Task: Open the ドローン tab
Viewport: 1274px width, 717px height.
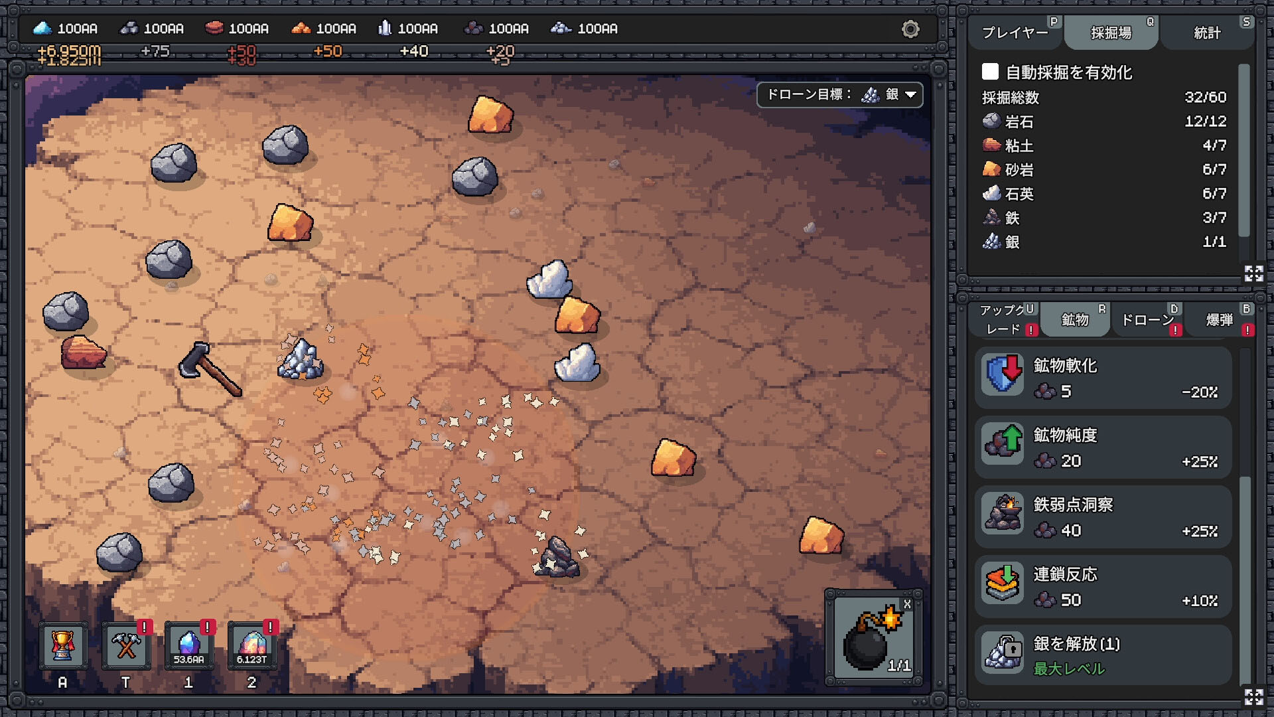Action: 1148,320
